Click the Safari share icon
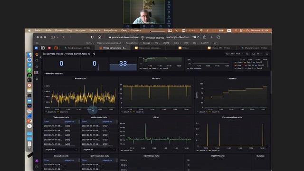The height and width of the screenshot is (171, 304). [205, 37]
